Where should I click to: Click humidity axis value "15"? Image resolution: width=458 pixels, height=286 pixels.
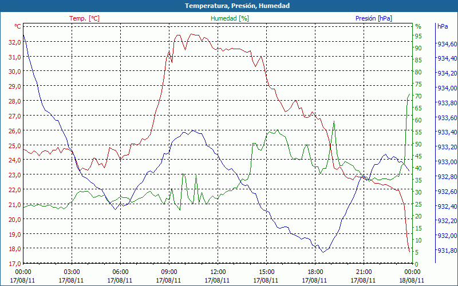point(418,228)
